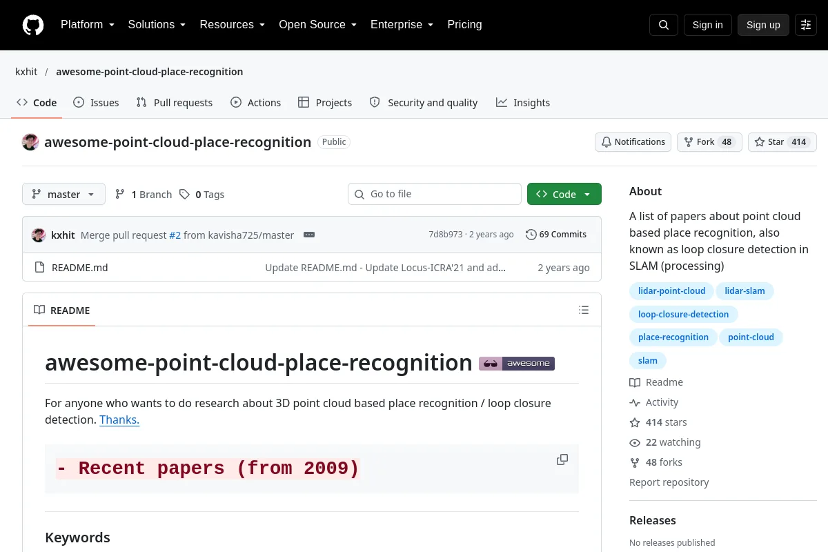Open awesome-point-cloud-place-recognition breadcrumb link
This screenshot has width=828, height=552.
click(150, 72)
